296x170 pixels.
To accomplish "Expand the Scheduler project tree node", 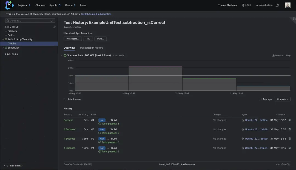I will (x=3, y=48).
